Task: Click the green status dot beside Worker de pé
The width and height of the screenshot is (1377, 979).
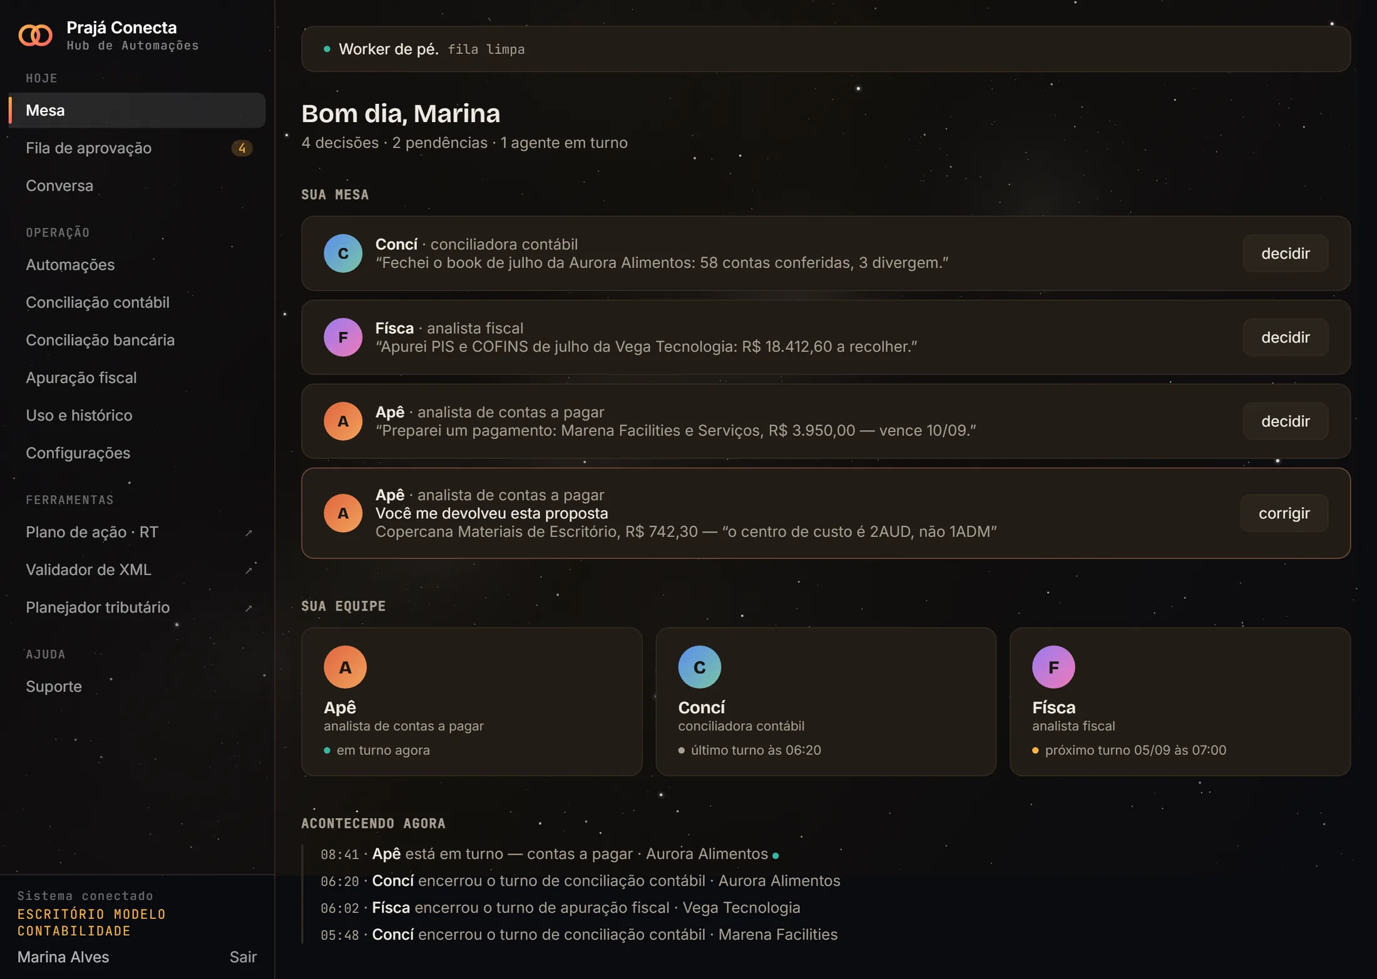Action: click(x=327, y=49)
